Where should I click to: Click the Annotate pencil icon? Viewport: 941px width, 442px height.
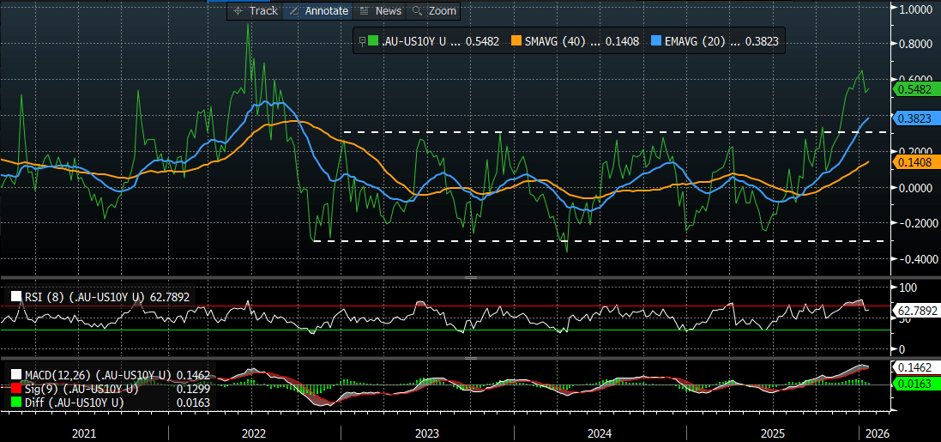tap(293, 11)
